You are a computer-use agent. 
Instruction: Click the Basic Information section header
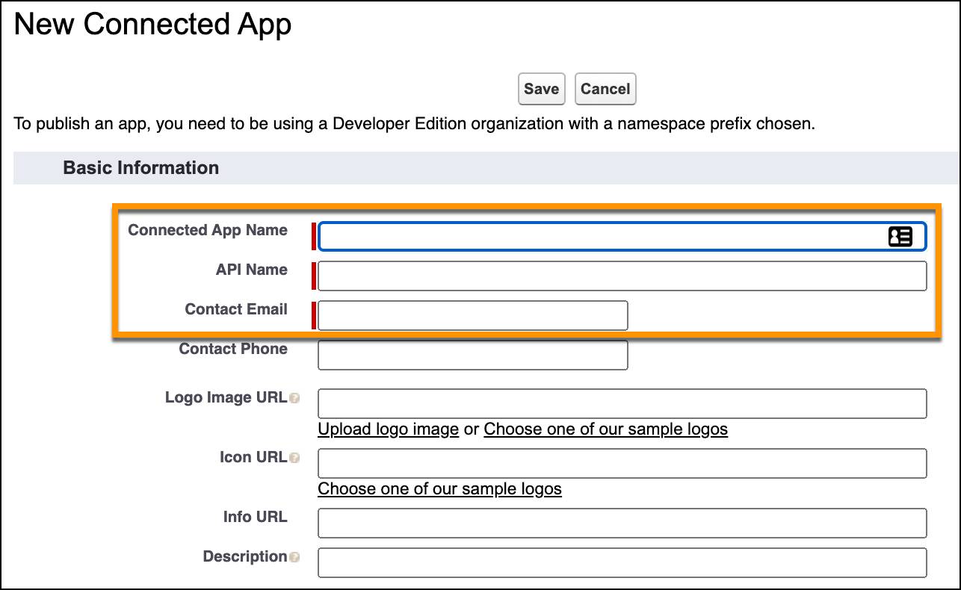[x=140, y=167]
